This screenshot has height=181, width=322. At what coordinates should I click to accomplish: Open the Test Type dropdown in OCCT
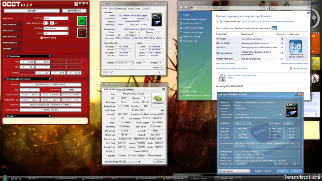click(67, 18)
